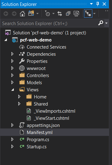The width and height of the screenshot is (112, 165).
Task: Select the _ViewStart.cshtml file
Action: pos(51,118)
